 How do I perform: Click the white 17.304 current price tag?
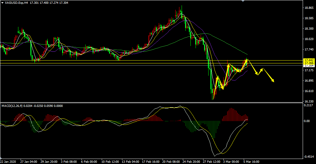click(x=309, y=66)
